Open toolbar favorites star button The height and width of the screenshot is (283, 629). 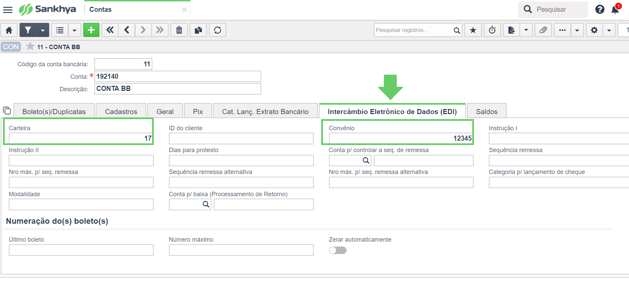pyautogui.click(x=473, y=30)
